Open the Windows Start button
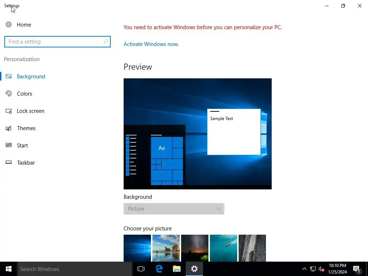Screen dimensions: 368x276 [x=9, y=269]
